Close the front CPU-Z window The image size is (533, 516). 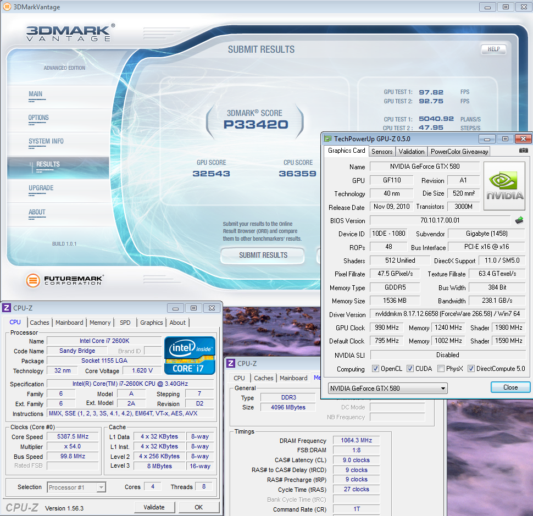212,308
